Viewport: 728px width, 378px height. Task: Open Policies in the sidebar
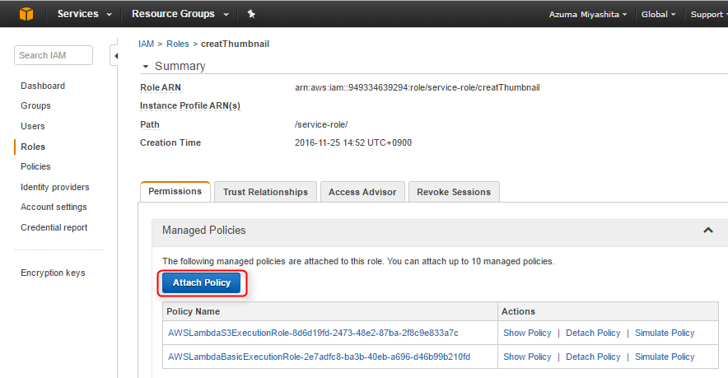pyautogui.click(x=35, y=166)
